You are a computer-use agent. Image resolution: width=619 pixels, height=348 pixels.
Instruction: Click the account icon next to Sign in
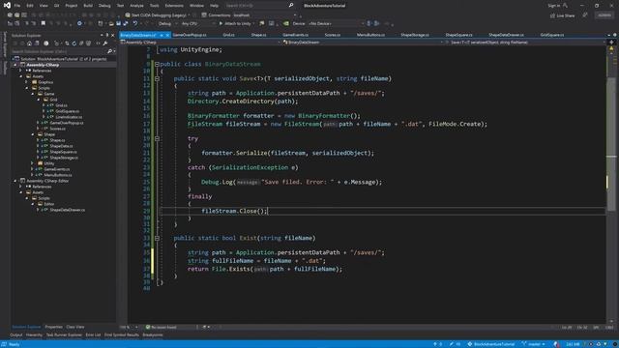[x=565, y=5]
